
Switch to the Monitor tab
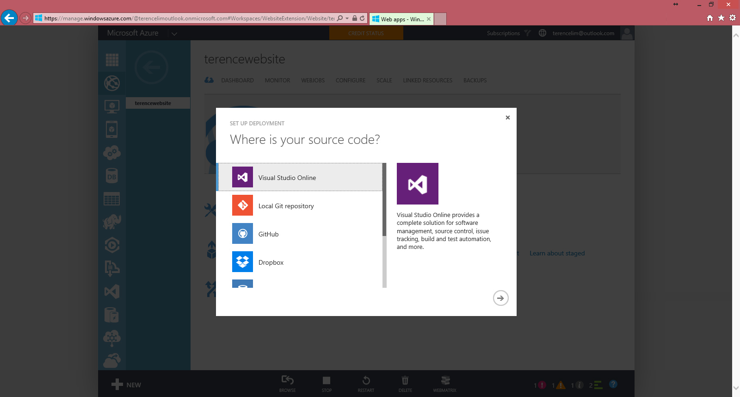(277, 81)
